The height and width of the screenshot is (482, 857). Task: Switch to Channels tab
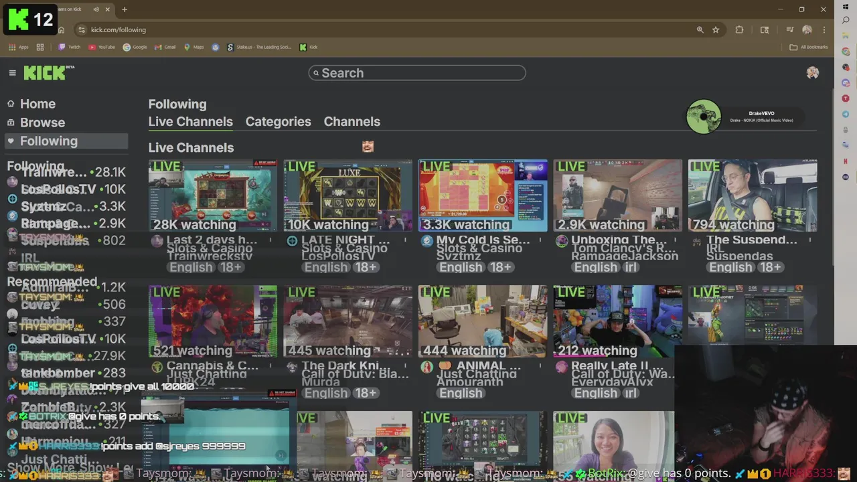[x=352, y=122]
